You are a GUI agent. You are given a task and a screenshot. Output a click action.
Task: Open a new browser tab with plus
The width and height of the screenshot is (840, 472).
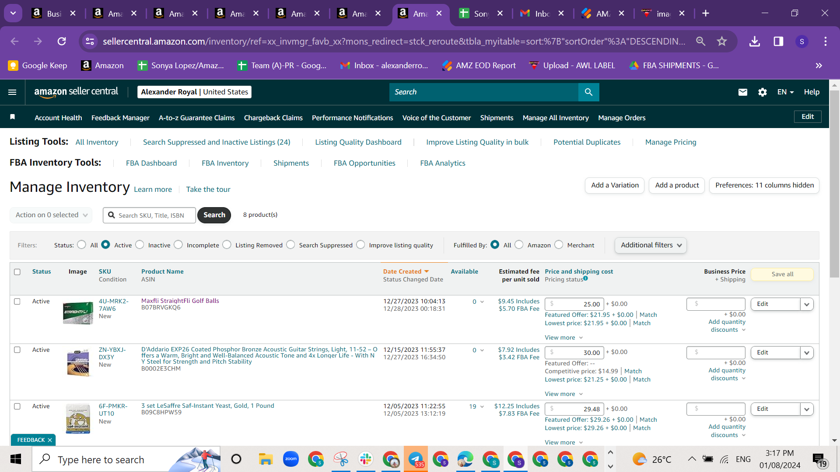(x=706, y=14)
